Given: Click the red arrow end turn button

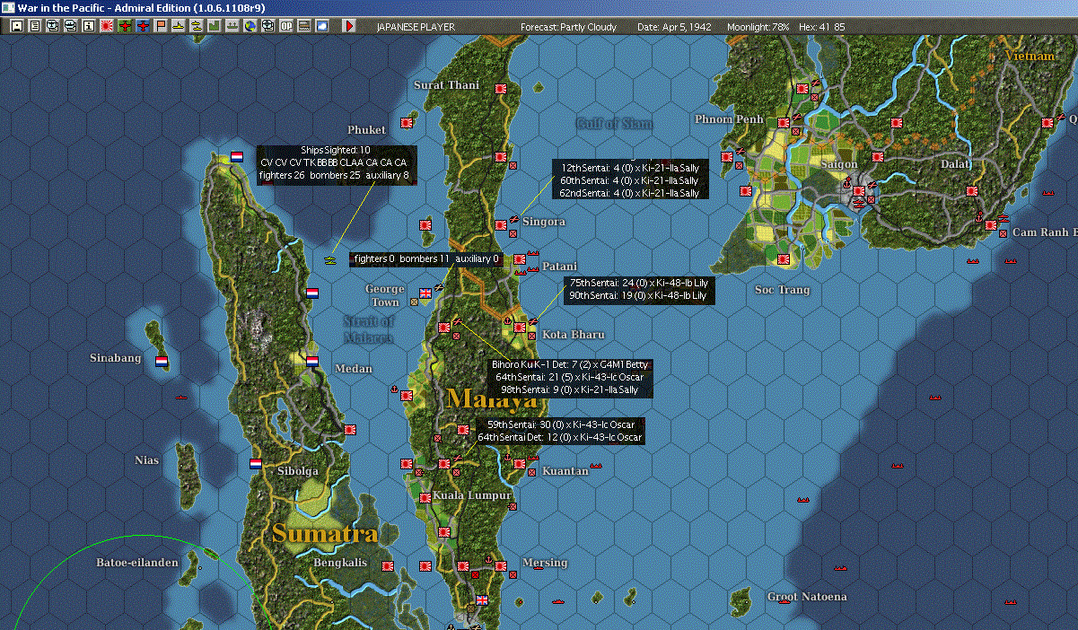Looking at the screenshot, I should (349, 26).
